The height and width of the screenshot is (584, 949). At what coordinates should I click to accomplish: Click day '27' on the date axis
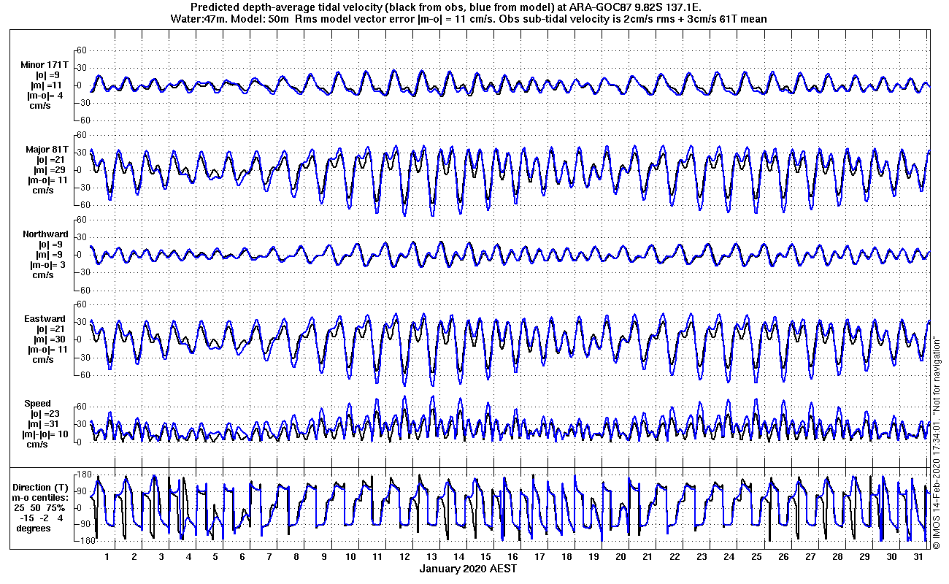pyautogui.click(x=810, y=556)
